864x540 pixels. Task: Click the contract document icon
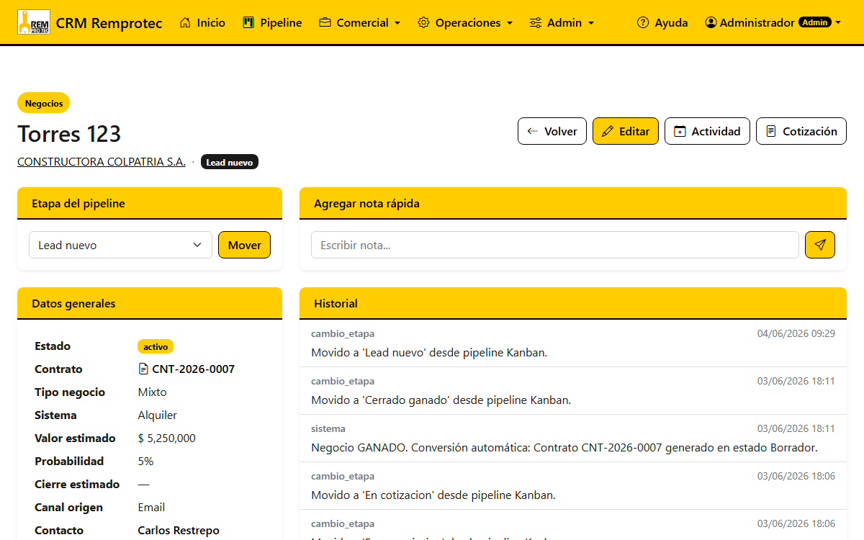tap(143, 369)
